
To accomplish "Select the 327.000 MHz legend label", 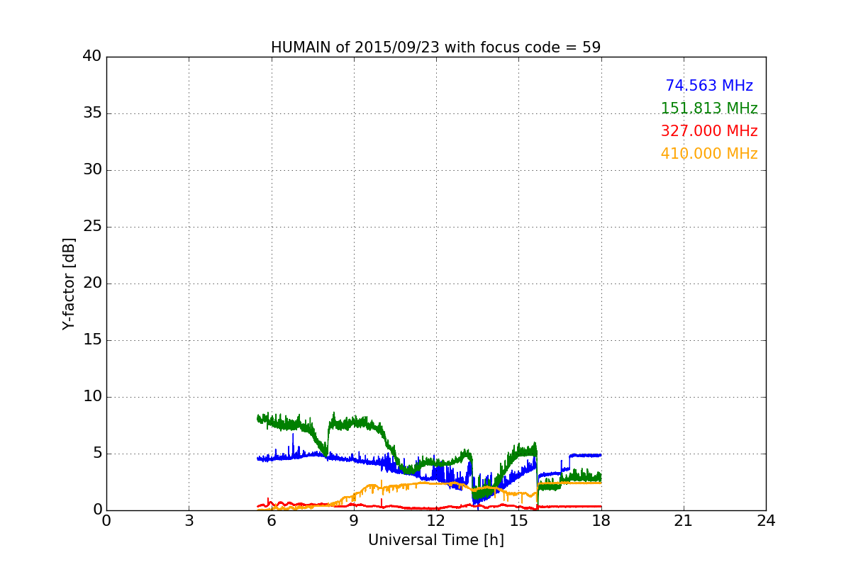I will [709, 131].
